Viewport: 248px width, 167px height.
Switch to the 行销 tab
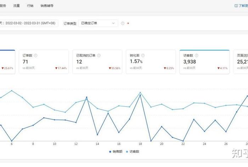coord(30,6)
